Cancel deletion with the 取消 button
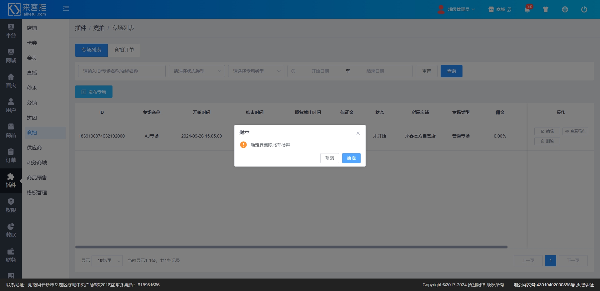Screen dimensions: 600x291 329,158
